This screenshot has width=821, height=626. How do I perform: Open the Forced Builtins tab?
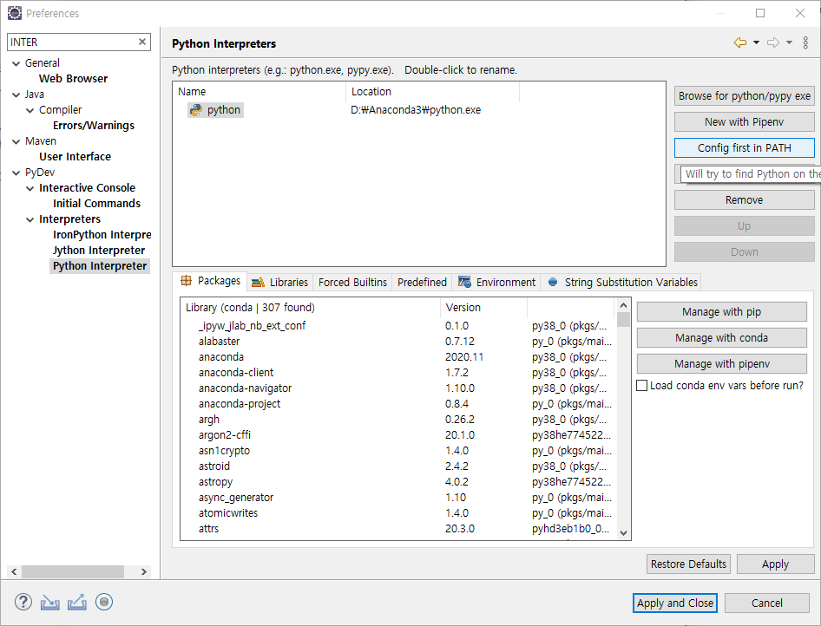[x=352, y=283]
